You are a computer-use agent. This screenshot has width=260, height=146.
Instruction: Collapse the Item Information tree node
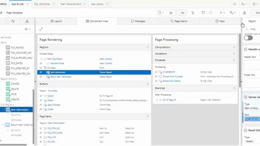3,109
